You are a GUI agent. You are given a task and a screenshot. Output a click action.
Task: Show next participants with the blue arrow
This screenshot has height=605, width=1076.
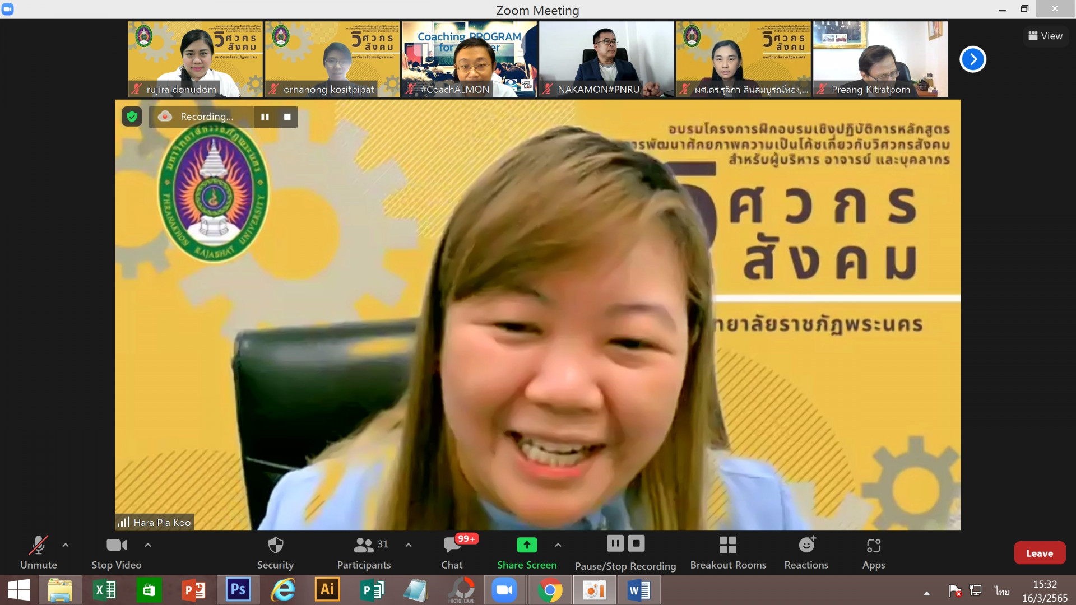(x=973, y=59)
